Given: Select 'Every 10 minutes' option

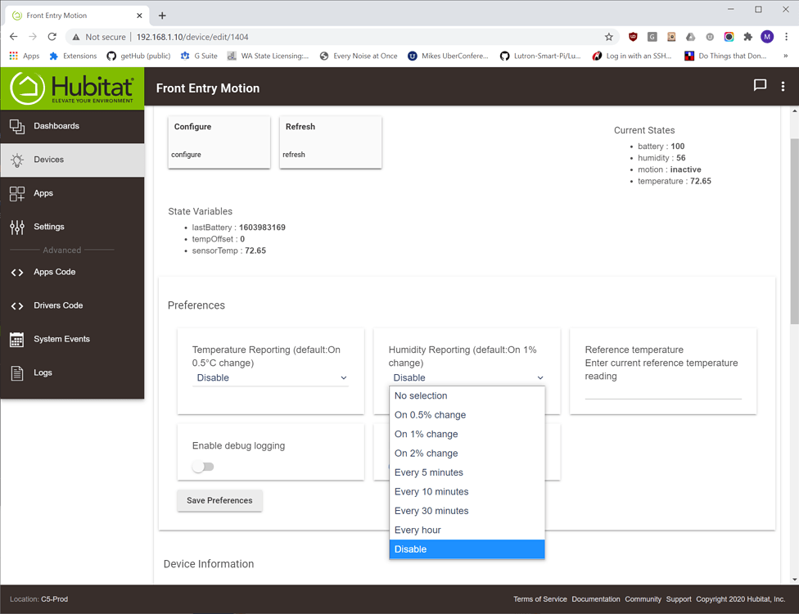Looking at the screenshot, I should (x=431, y=492).
